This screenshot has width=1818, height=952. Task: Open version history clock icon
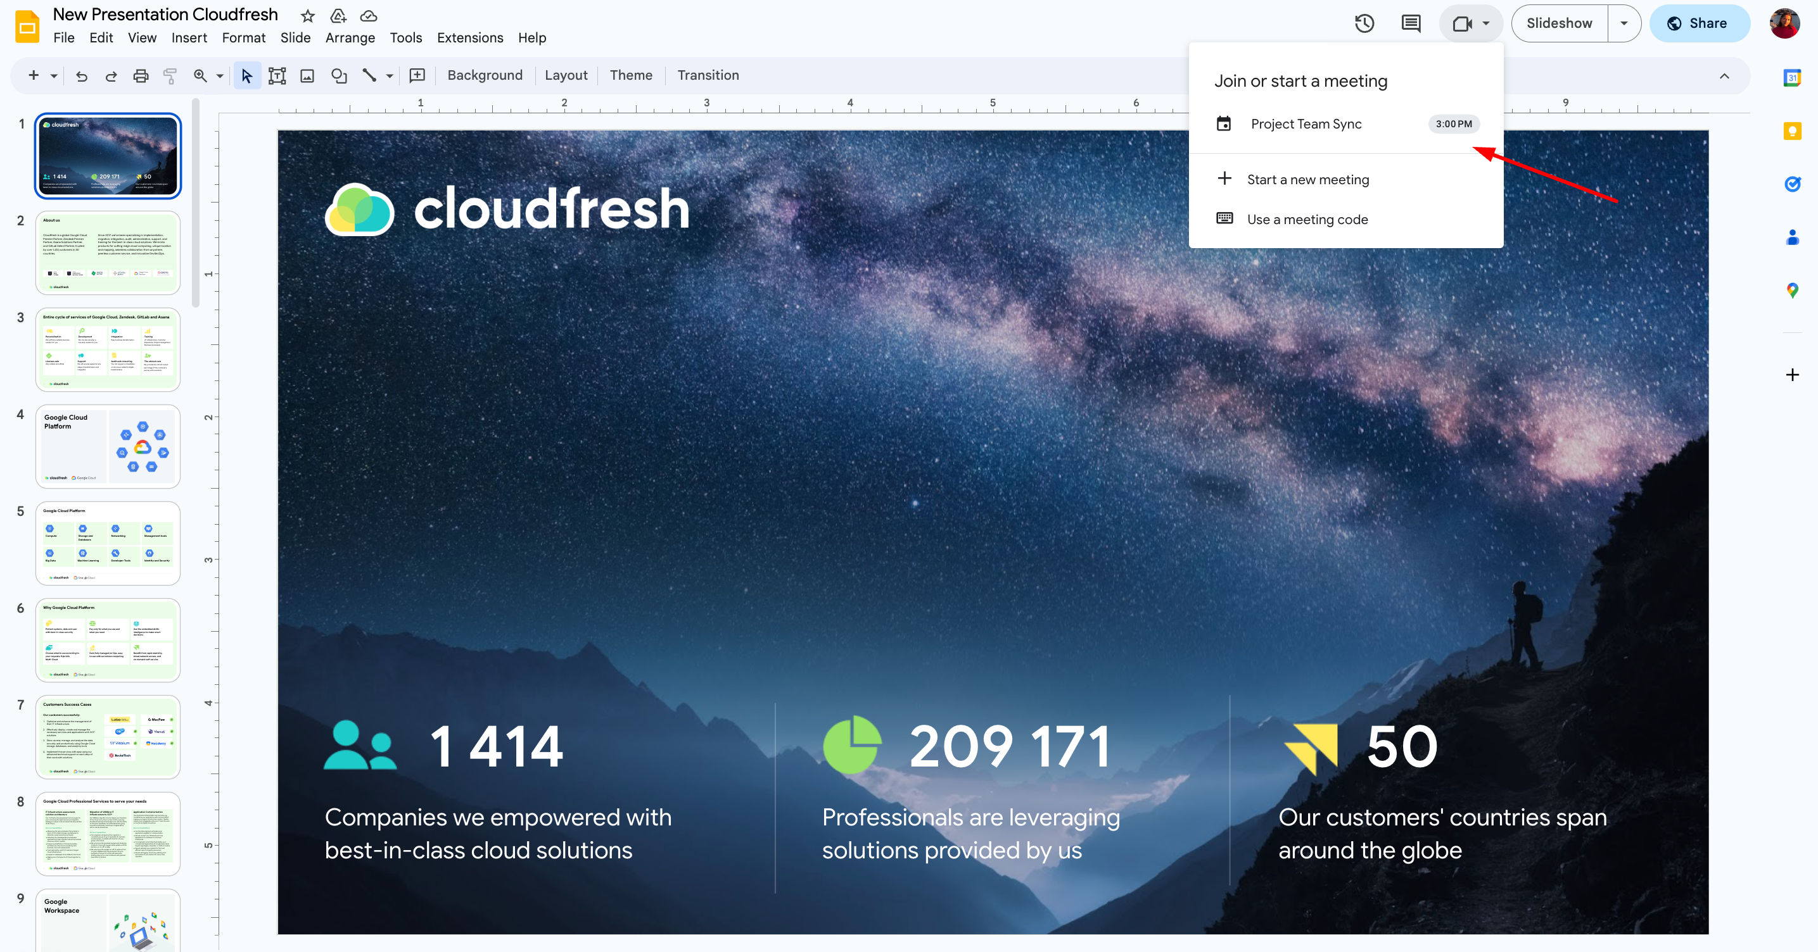[1364, 23]
